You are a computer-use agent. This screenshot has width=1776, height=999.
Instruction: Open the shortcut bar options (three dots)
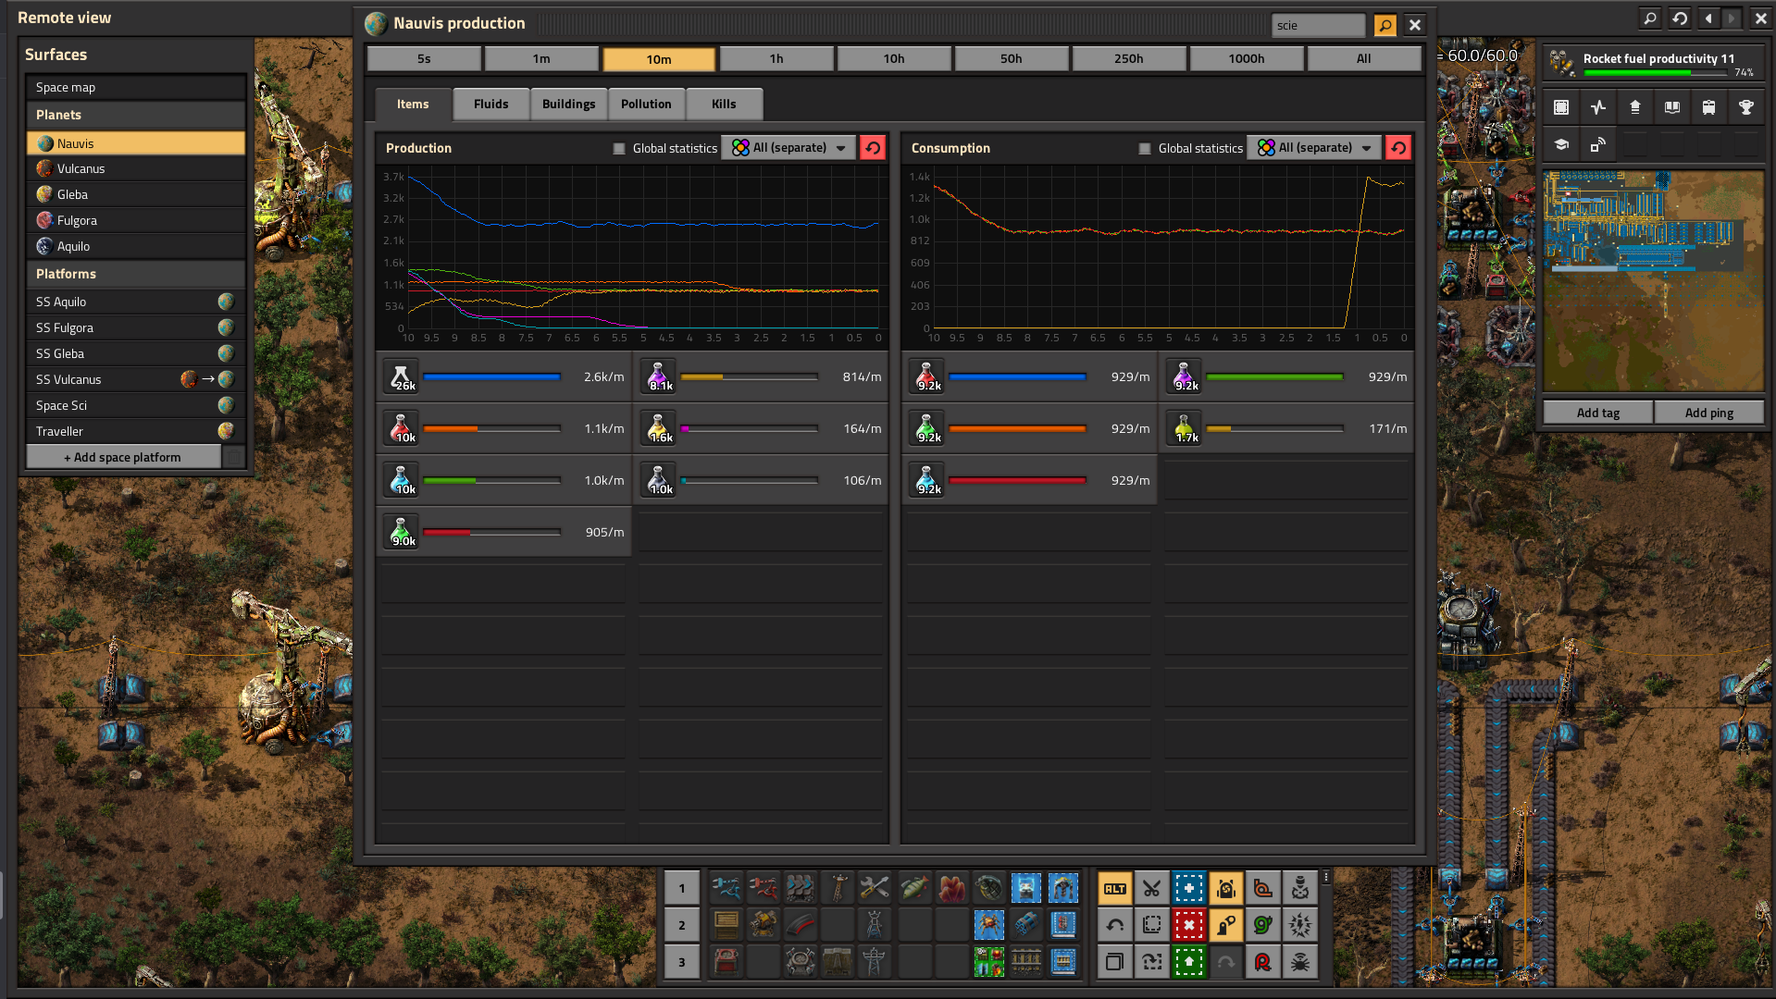pyautogui.click(x=1326, y=877)
